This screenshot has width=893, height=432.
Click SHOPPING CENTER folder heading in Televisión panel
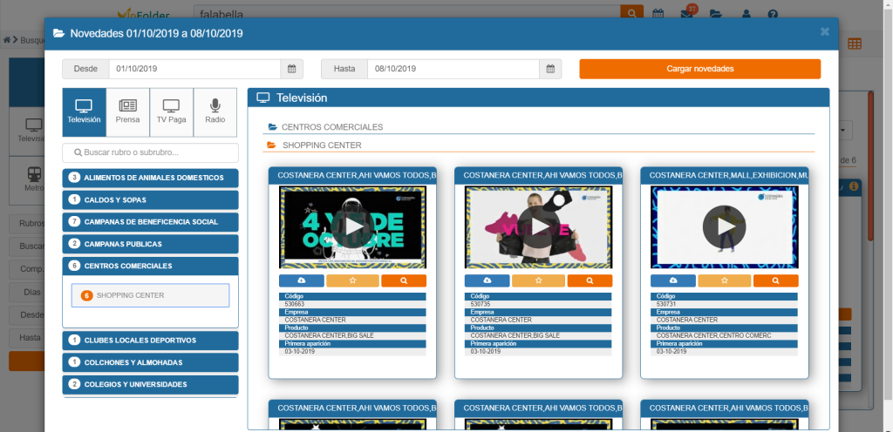click(x=322, y=145)
